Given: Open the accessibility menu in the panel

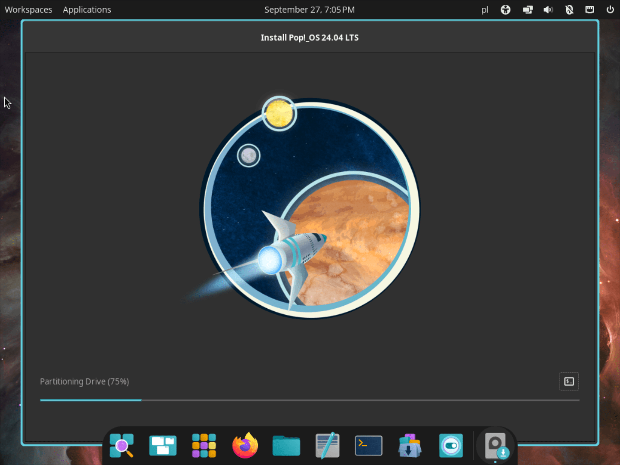Looking at the screenshot, I should click(x=505, y=9).
